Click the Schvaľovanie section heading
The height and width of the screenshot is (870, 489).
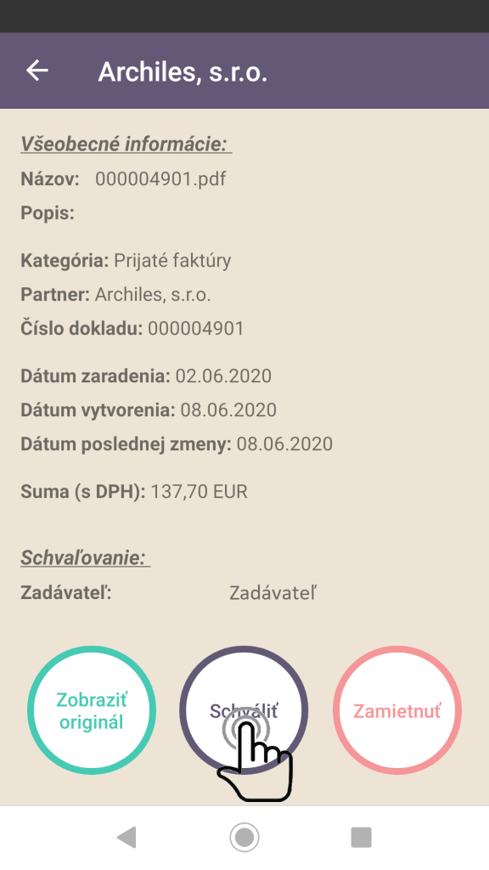pos(86,557)
